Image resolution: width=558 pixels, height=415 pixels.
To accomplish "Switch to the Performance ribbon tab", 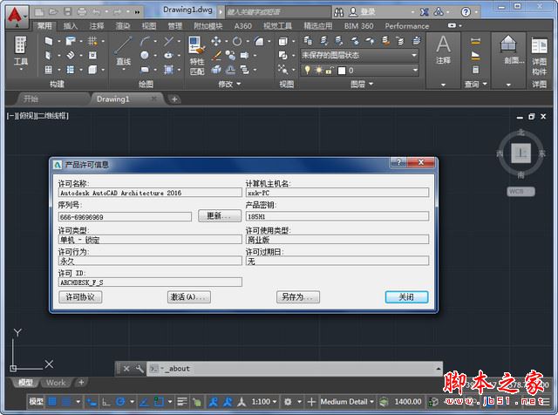I will [x=407, y=26].
